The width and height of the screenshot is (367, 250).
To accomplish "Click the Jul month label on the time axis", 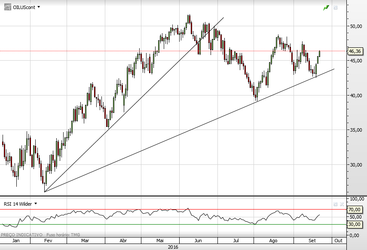I will (236, 241).
